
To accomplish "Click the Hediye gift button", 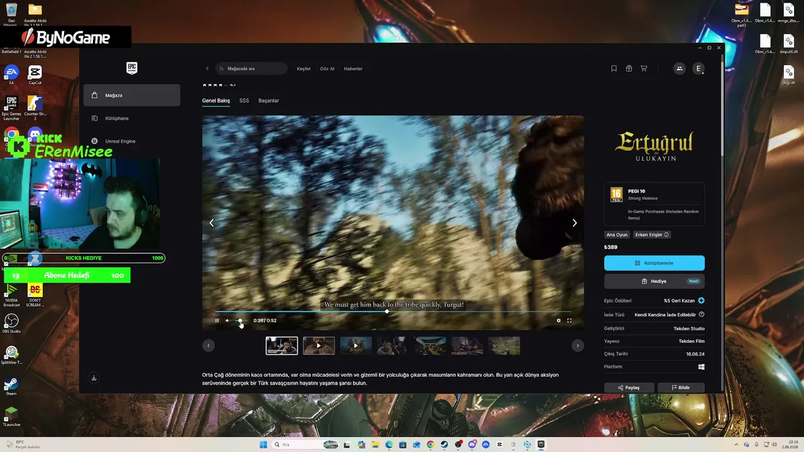I will click(655, 281).
